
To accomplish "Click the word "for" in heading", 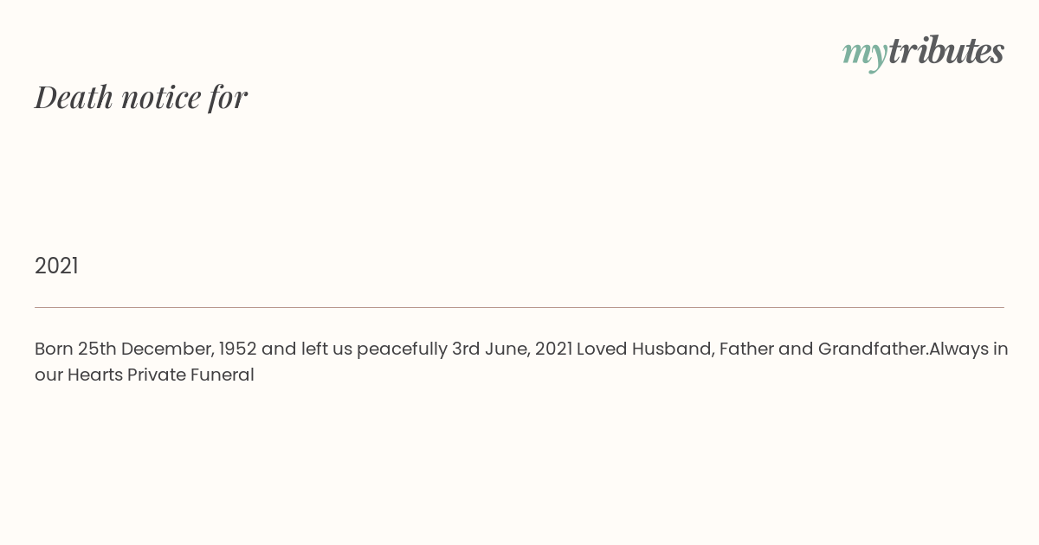I will tap(229, 98).
